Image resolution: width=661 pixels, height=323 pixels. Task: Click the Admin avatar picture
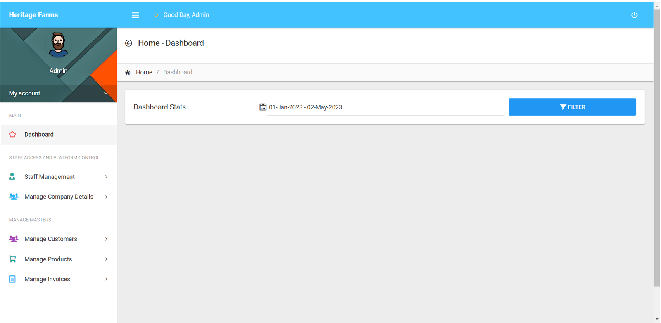(58, 45)
